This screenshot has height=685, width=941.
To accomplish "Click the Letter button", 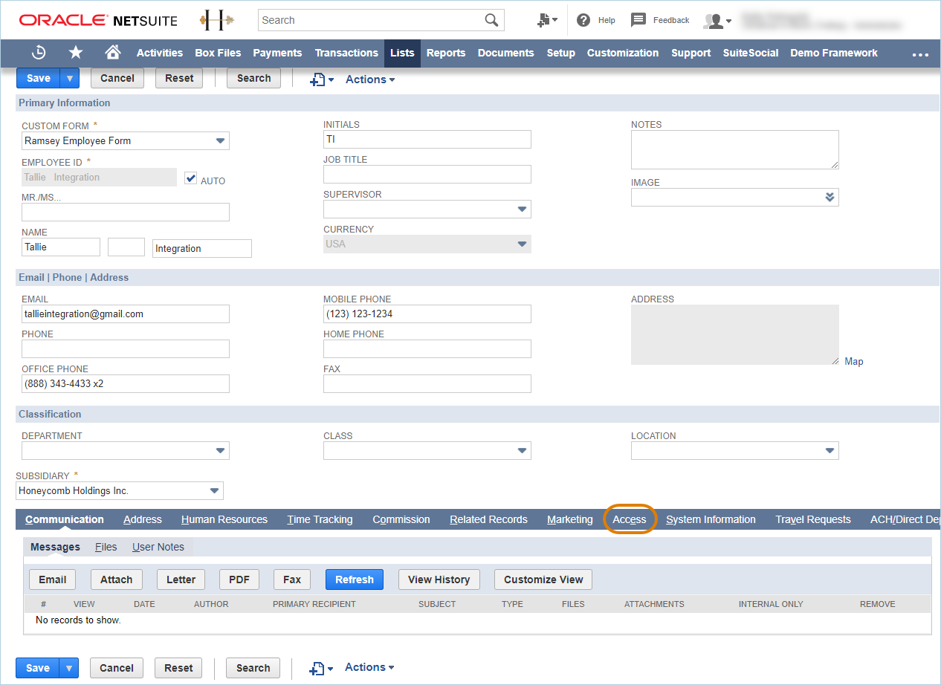I will [x=181, y=580].
